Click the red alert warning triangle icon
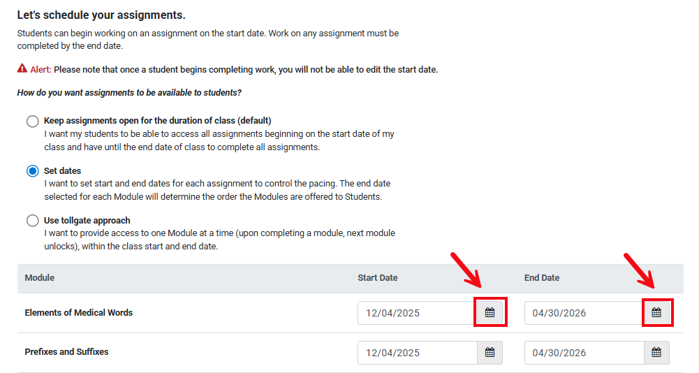This screenshot has width=699, height=373. (x=22, y=69)
